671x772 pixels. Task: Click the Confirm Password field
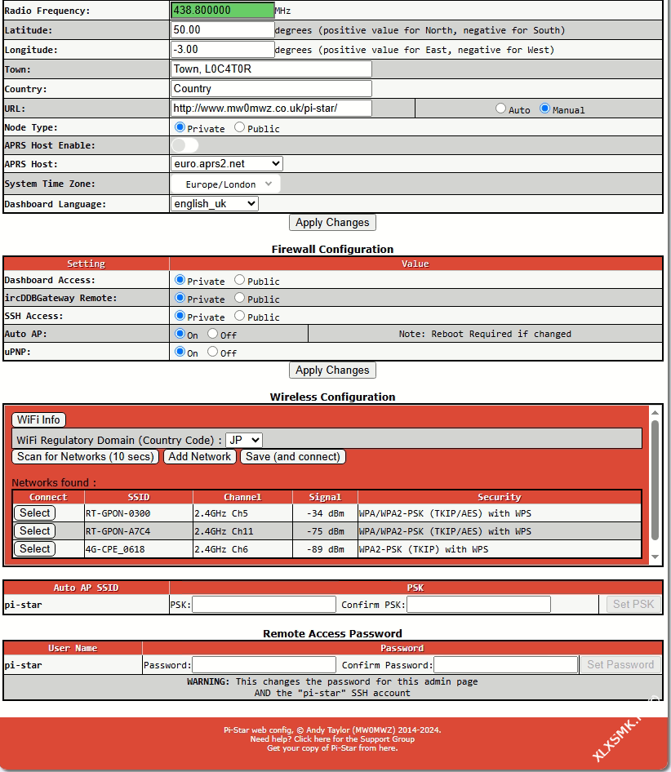click(505, 664)
